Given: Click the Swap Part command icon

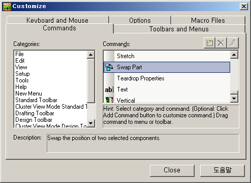Looking at the screenshot, I should [109, 67].
